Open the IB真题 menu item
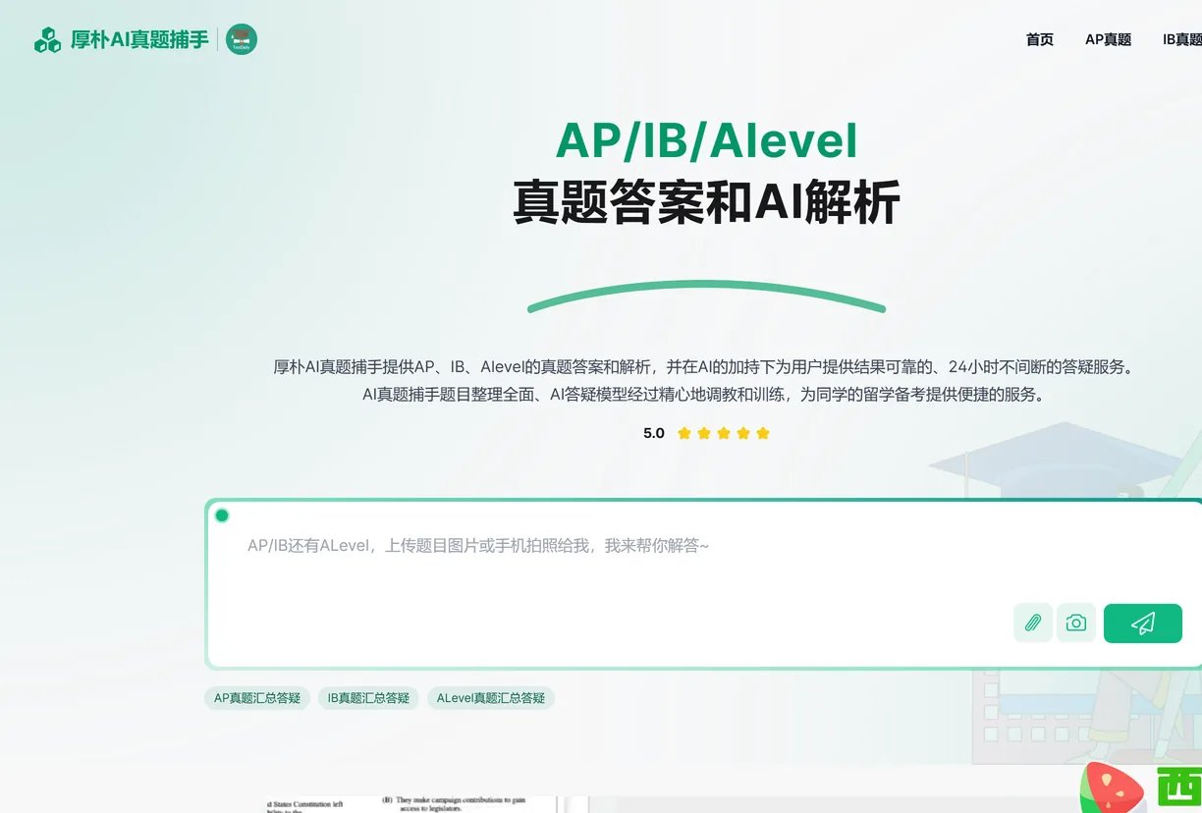The image size is (1202, 813). click(1182, 40)
